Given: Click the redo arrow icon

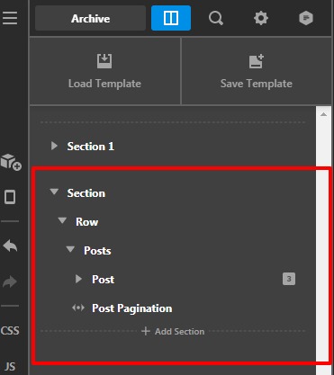Looking at the screenshot, I should click(10, 281).
